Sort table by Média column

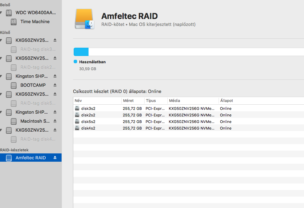[193, 101]
